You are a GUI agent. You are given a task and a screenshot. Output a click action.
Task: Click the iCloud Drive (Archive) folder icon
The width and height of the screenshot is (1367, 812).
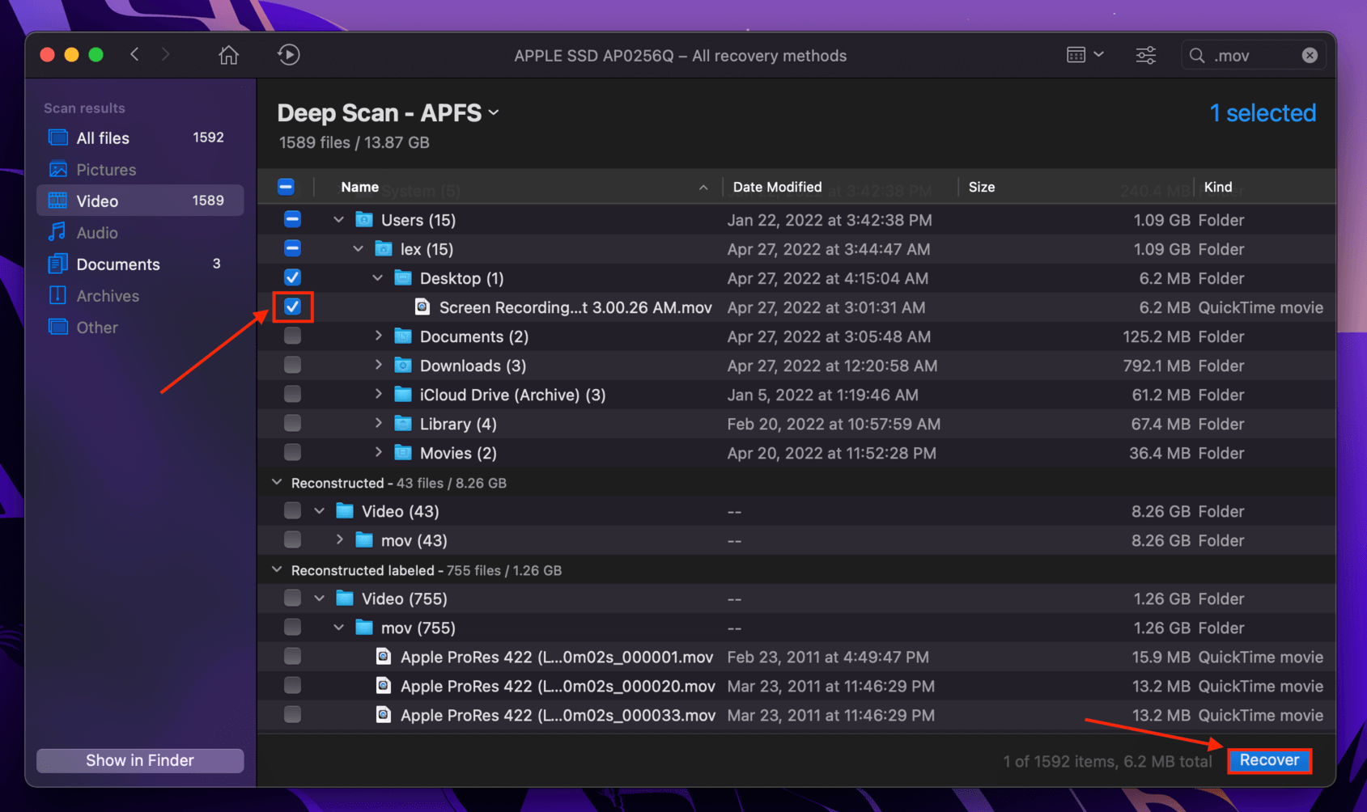[x=403, y=394]
